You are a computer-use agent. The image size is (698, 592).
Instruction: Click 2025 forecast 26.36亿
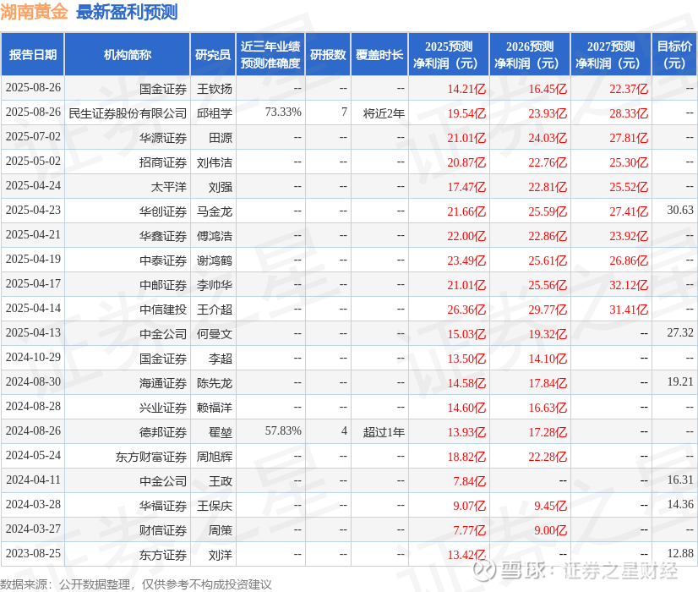point(466,310)
